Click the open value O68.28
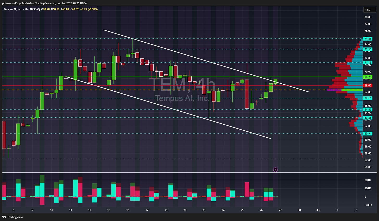This screenshot has width=379, height=221. 46,9
